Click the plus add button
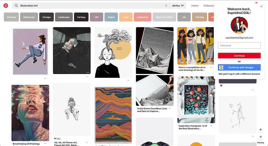This screenshot has width=268, height=146. coord(260,130)
